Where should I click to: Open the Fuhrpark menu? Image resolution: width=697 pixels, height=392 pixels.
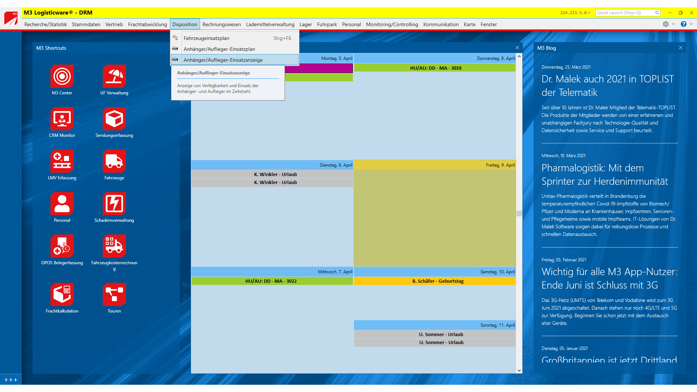coord(327,24)
